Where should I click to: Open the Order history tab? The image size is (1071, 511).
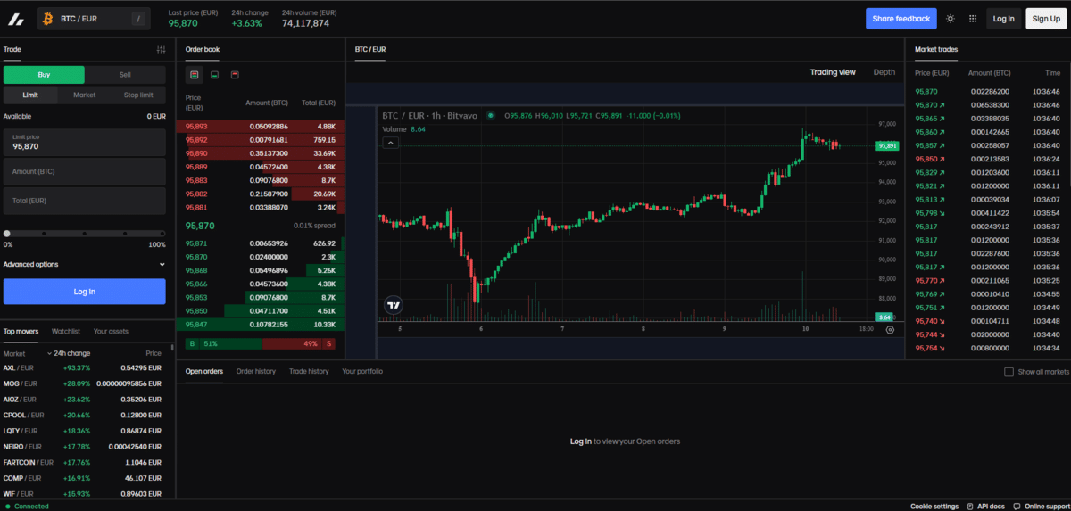point(256,371)
